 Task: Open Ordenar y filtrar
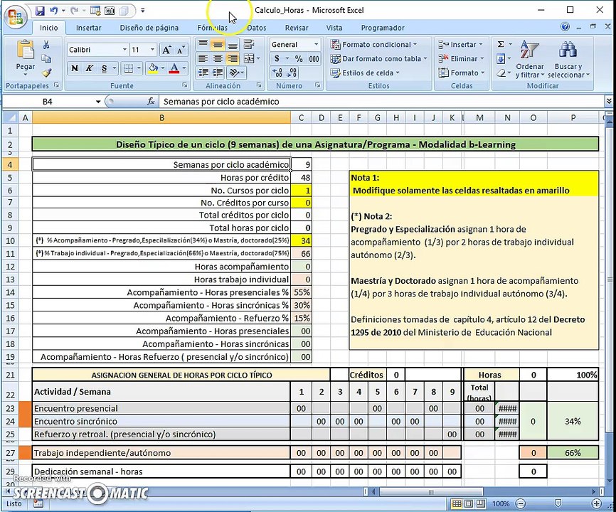529,59
